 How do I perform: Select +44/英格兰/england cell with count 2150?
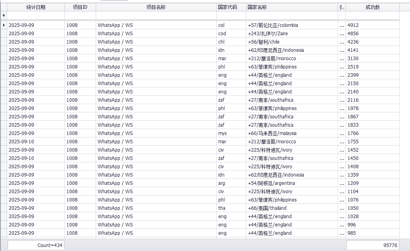(292, 84)
